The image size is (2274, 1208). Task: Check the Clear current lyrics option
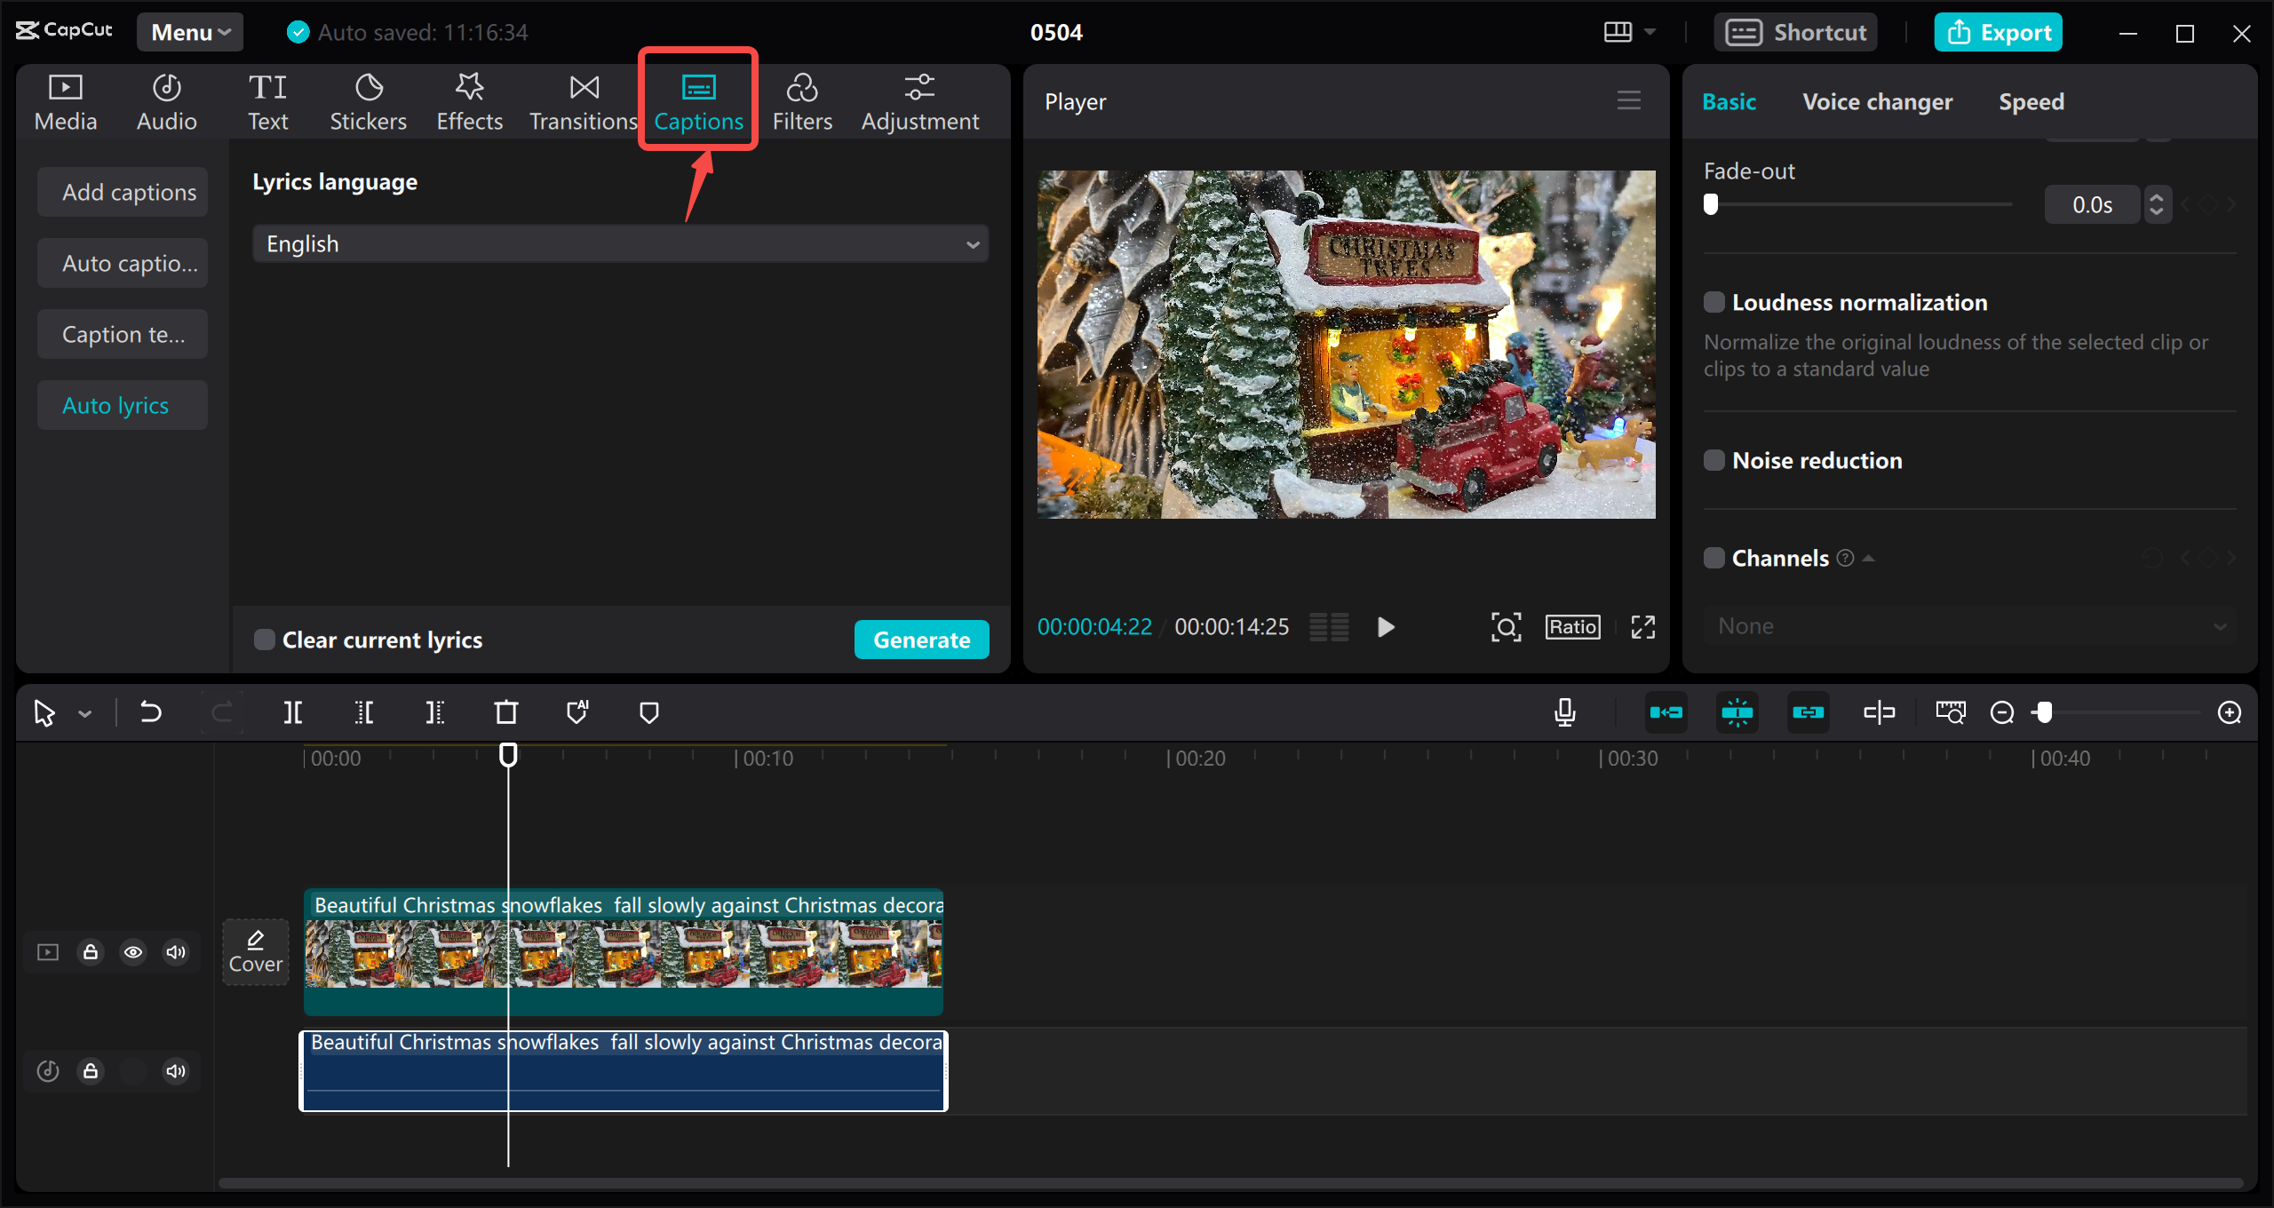pos(263,639)
